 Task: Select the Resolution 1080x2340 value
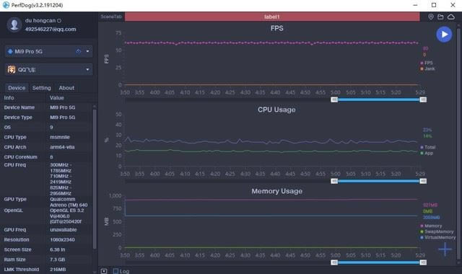(62, 240)
